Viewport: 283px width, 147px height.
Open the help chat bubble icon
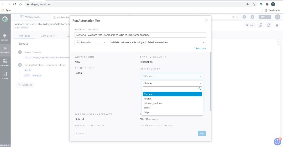pos(277,141)
